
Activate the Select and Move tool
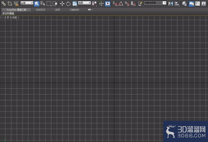[x=62, y=4]
